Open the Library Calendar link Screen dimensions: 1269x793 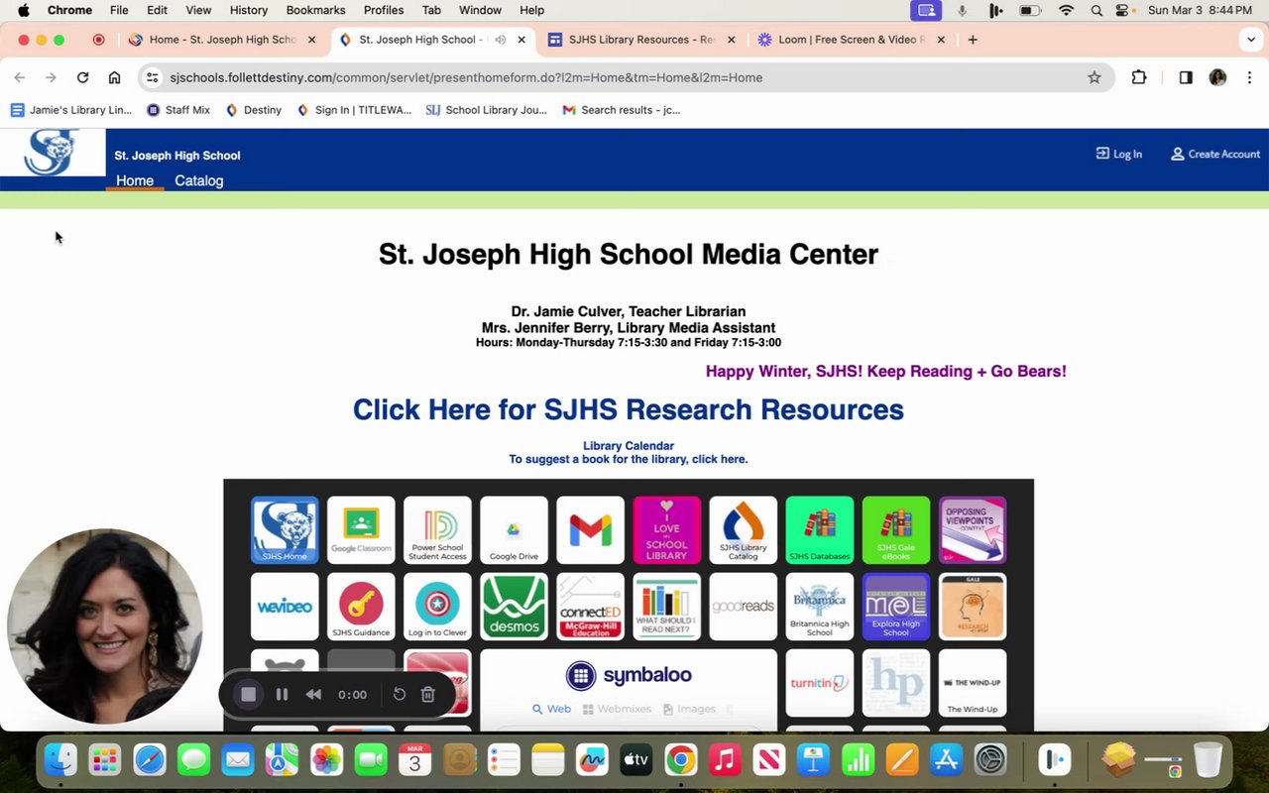tap(629, 446)
